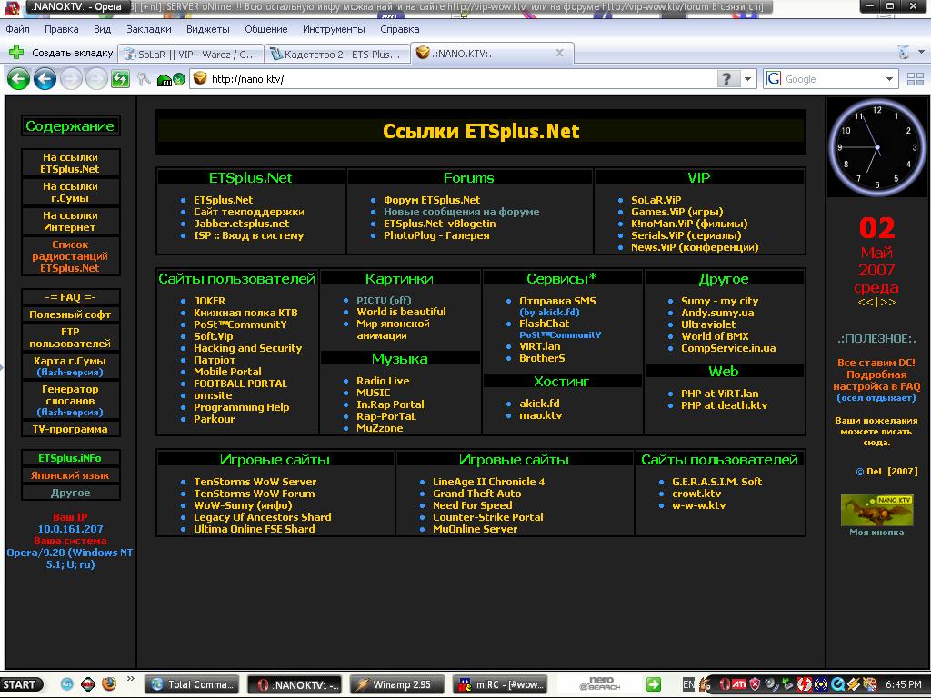Click the question mark button in address bar
Screen dimensions: 931x698
click(726, 79)
